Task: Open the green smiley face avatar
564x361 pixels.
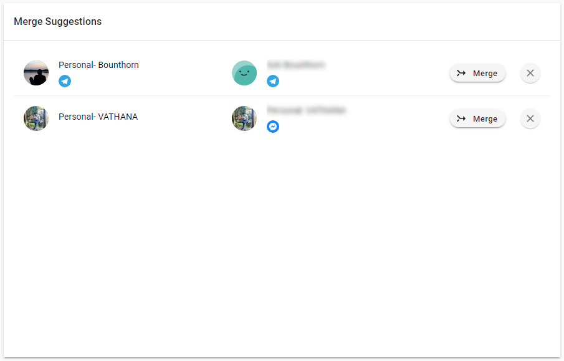Action: [x=244, y=73]
